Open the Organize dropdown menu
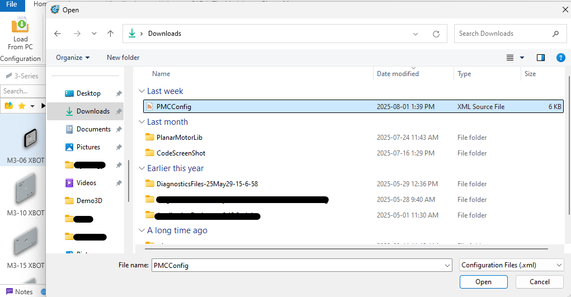 click(x=73, y=58)
